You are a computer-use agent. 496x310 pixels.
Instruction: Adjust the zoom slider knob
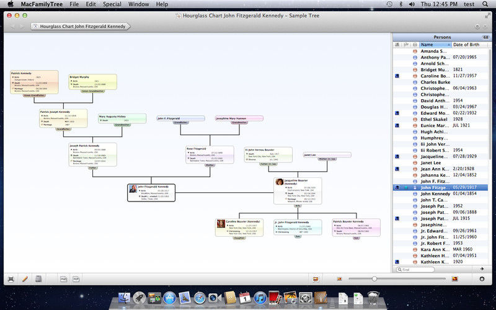(x=374, y=278)
